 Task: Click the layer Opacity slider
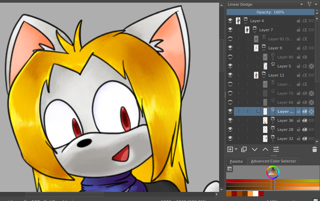pos(270,12)
